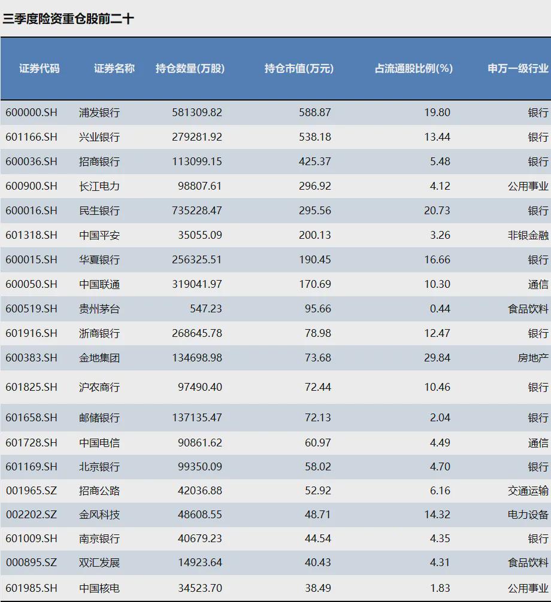551x602 pixels.
Task: Select the 民生银行 name cell
Action: coord(99,211)
